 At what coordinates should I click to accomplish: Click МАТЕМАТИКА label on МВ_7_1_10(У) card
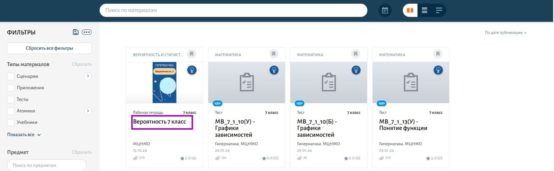coord(228,55)
